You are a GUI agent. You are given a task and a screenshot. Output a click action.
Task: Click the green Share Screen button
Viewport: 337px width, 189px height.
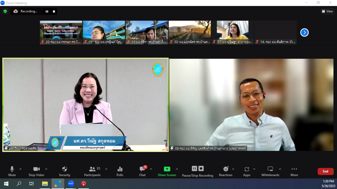pos(167,171)
